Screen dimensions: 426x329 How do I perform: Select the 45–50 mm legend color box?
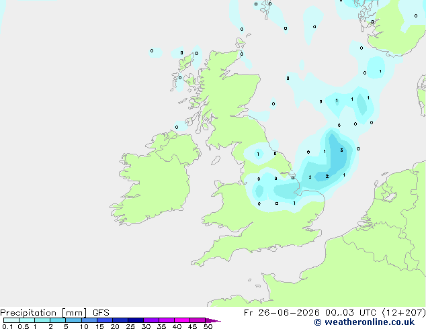point(198,320)
